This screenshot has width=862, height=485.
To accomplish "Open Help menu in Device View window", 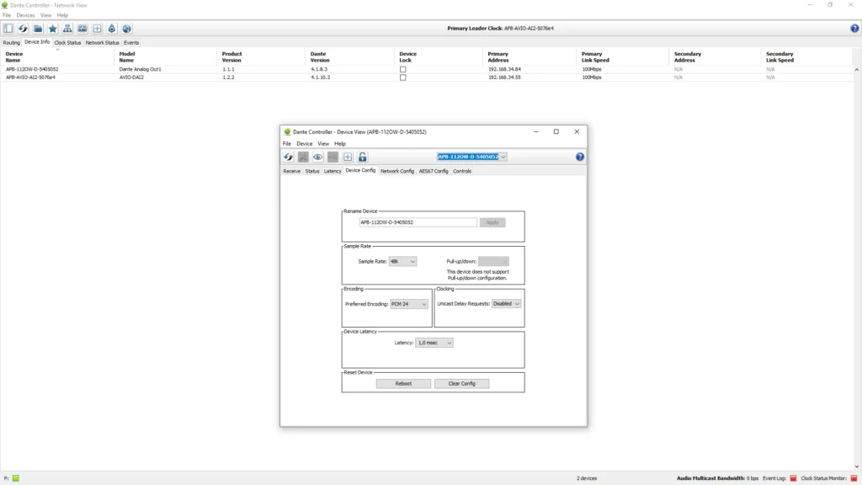I will [340, 143].
